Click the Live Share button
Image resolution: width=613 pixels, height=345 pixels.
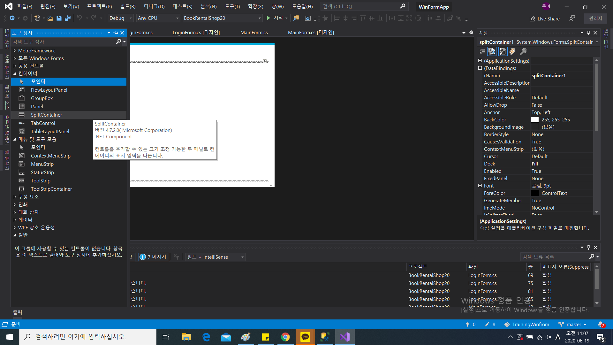click(x=544, y=19)
